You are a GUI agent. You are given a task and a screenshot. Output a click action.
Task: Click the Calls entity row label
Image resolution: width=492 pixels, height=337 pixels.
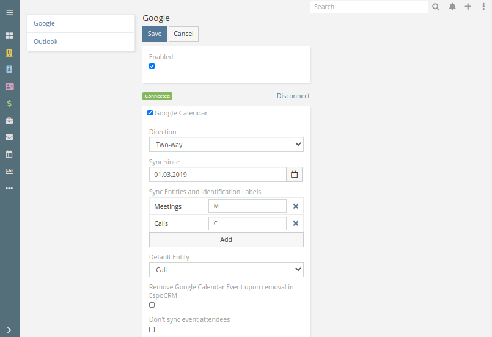161,223
